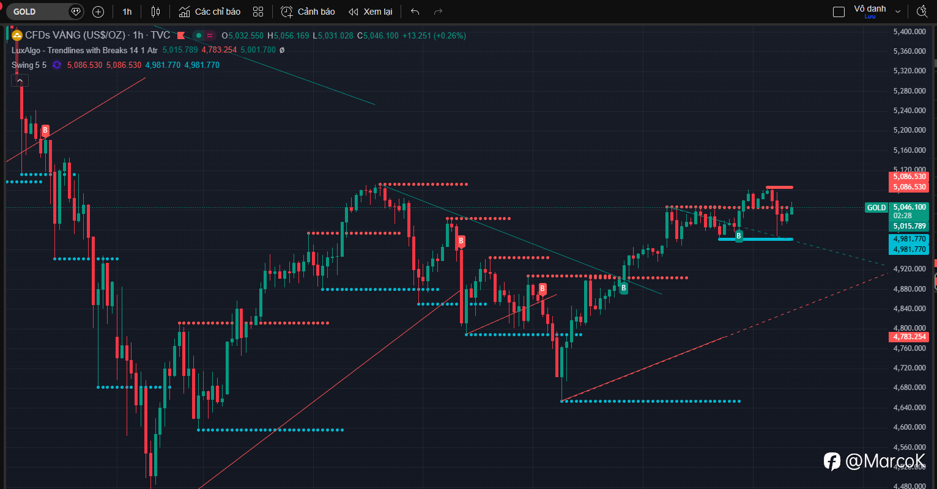Viewport: 937px width, 489px height.
Task: Click the GOLD price-scale tag
Action: (x=876, y=208)
